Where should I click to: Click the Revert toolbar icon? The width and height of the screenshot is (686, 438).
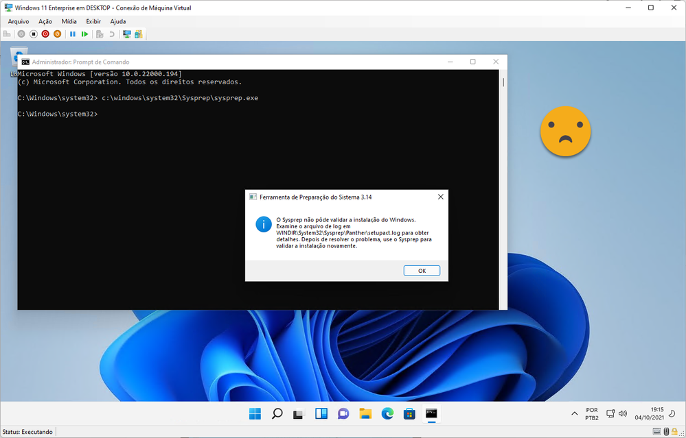coord(112,34)
